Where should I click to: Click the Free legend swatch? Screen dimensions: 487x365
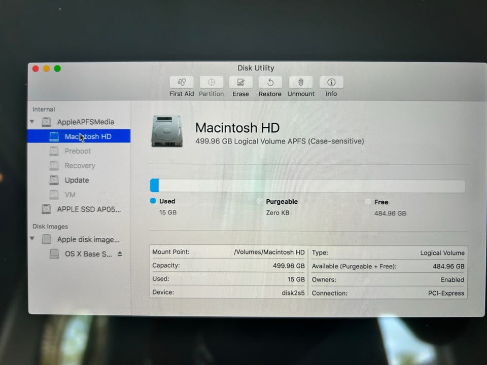click(x=368, y=201)
